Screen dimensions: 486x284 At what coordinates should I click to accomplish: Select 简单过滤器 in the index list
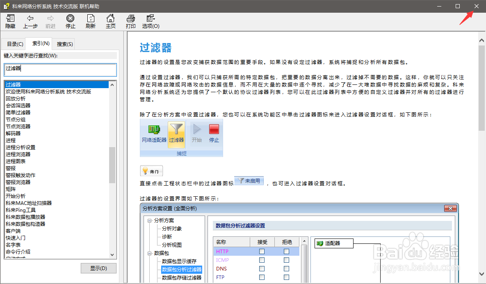18,112
